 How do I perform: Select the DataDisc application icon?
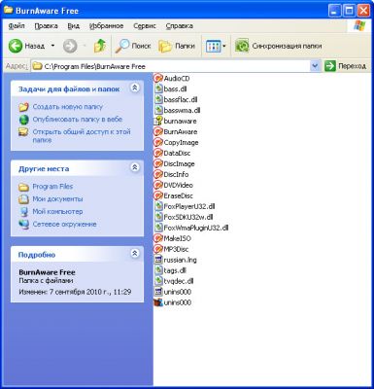tap(158, 153)
